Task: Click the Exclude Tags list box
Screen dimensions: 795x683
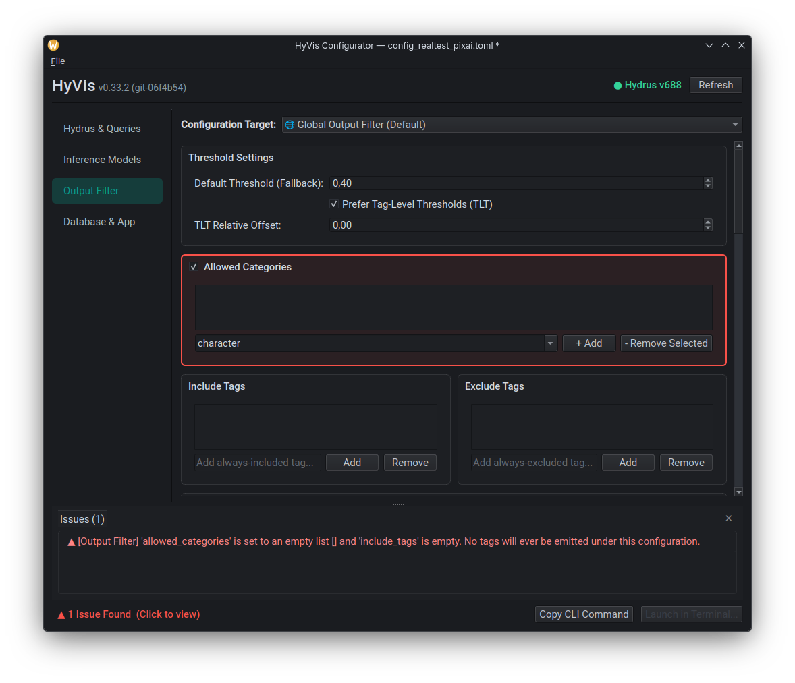Action: 592,427
